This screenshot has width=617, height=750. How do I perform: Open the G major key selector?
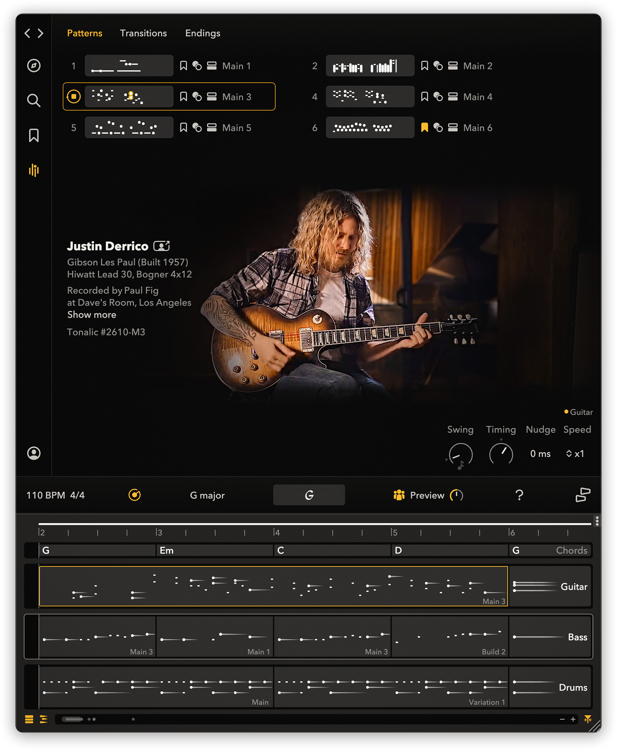click(207, 495)
